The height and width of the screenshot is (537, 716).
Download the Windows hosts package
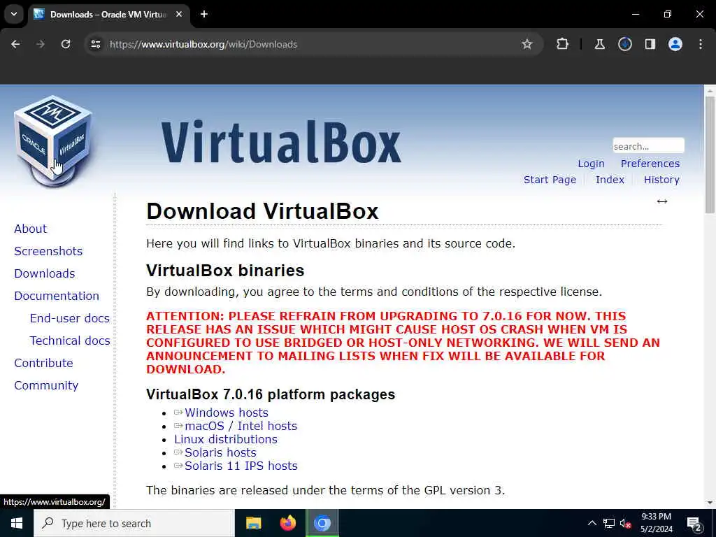click(226, 413)
